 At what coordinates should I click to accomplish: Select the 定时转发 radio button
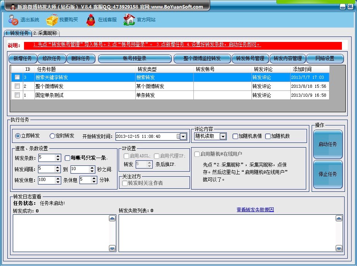pyautogui.click(x=52, y=136)
